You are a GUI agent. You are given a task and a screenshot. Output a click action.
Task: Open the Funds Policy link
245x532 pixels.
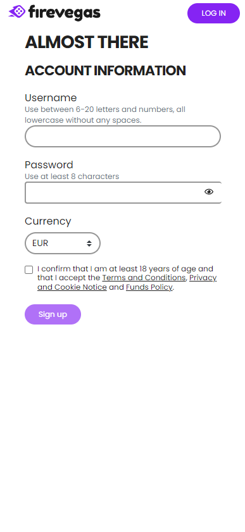(x=149, y=287)
